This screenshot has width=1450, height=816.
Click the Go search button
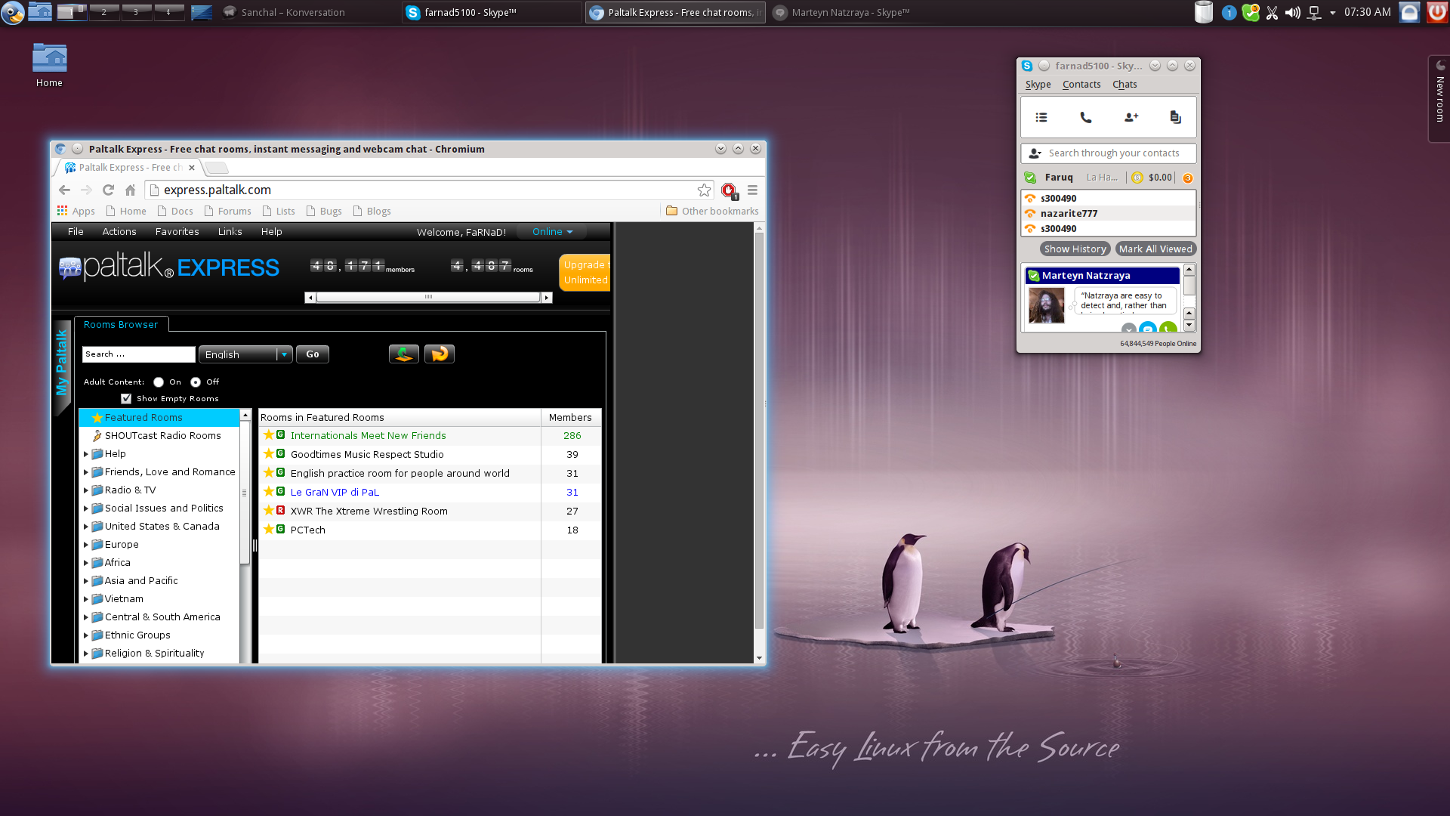(313, 354)
